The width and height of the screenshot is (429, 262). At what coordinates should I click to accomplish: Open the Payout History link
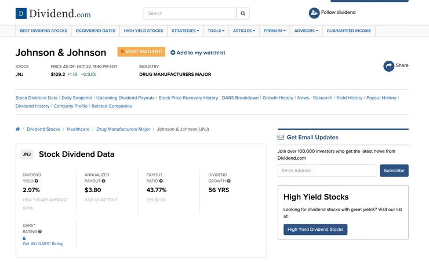[x=381, y=98]
